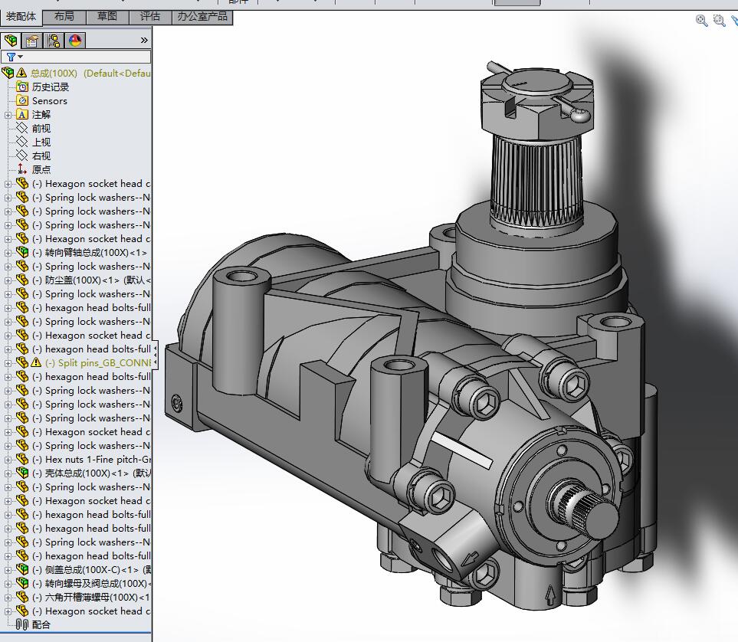Click the double-chevron to expand manager panel
Viewport: 738px width, 642px height.
tap(144, 40)
